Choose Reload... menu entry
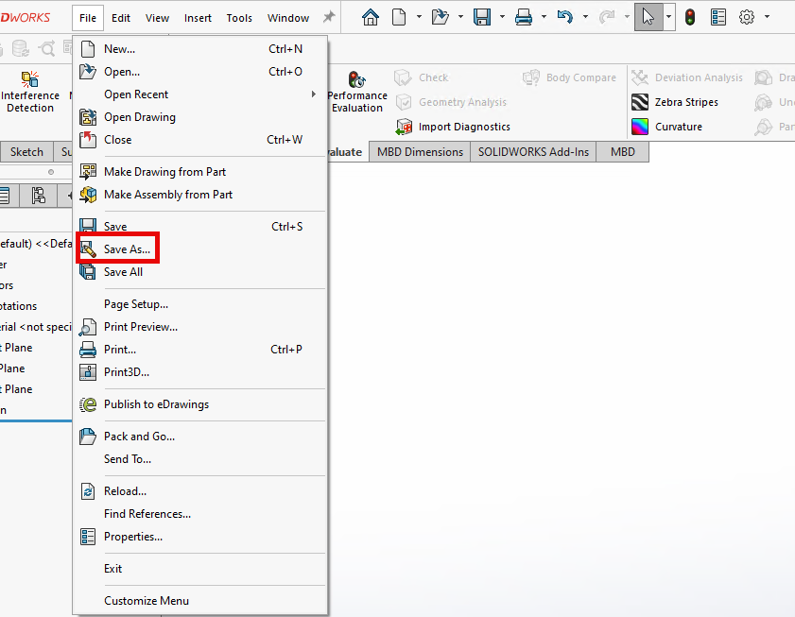 tap(200, 491)
